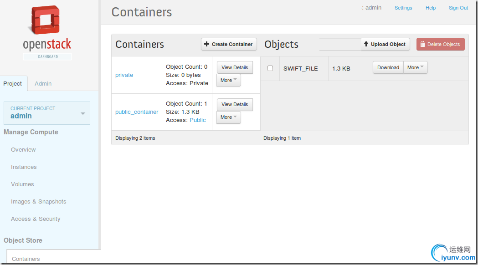
Task: Switch to the Admin tab
Action: [x=43, y=84]
